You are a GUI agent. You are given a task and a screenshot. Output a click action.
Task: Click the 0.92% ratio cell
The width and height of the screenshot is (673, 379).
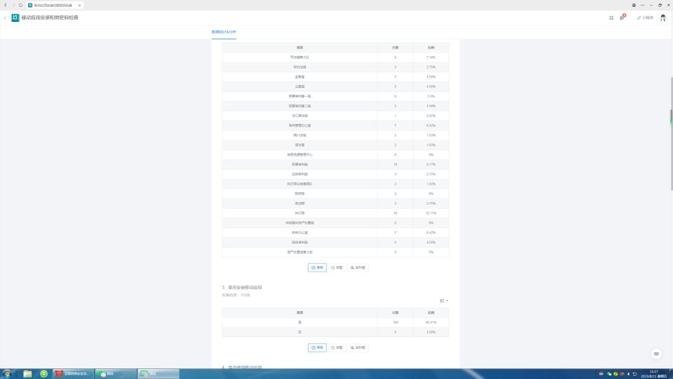click(431, 116)
